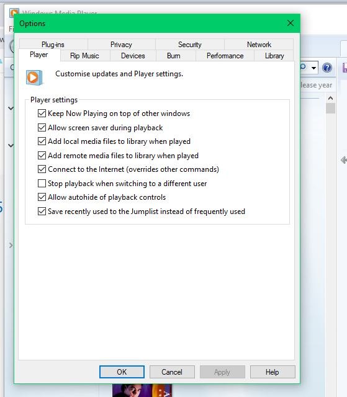Close the Options dialog with X

tap(291, 24)
